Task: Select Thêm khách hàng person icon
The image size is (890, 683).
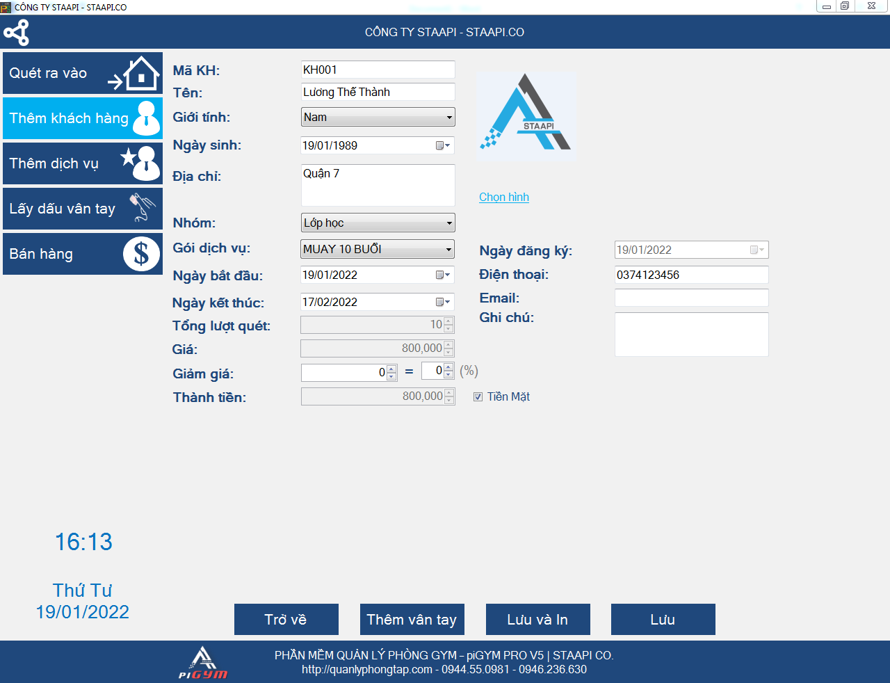Action: [146, 118]
